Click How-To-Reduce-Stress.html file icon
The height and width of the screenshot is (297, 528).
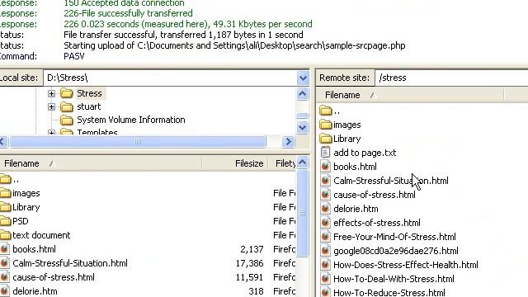point(325,292)
